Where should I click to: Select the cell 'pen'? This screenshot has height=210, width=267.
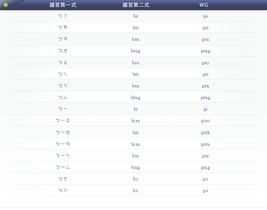click(x=206, y=86)
